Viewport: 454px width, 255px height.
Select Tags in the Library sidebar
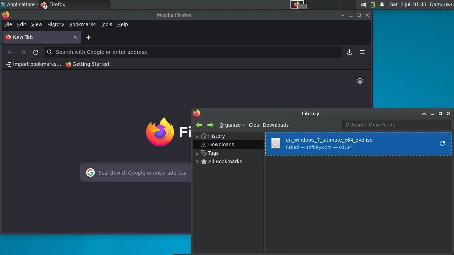(213, 153)
